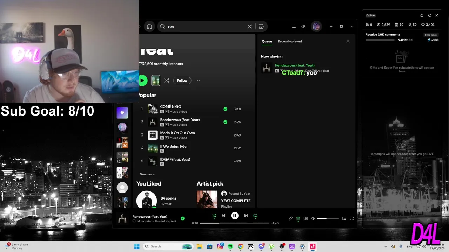Viewport: 449px width, 252px height.
Task: Toggle the lock icon in TikTok panel
Action: [422, 15]
